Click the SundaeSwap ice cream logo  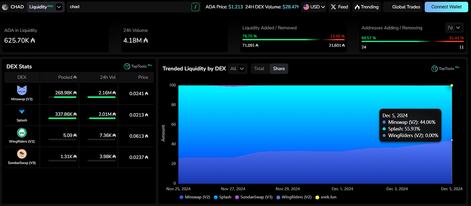(x=22, y=154)
